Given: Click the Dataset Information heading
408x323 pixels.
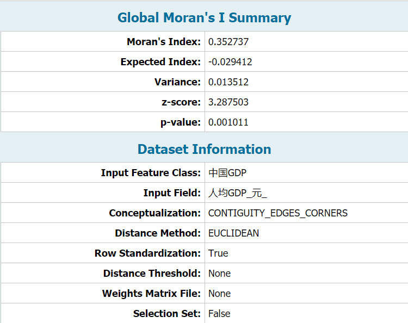Looking at the screenshot, I should pos(204,150).
